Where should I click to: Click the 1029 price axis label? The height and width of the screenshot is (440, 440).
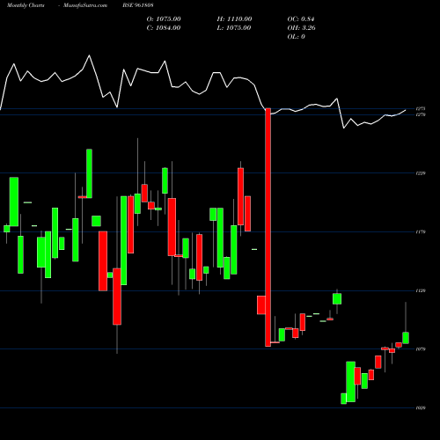421,407
